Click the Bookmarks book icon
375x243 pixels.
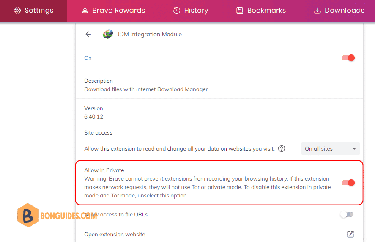(x=239, y=11)
